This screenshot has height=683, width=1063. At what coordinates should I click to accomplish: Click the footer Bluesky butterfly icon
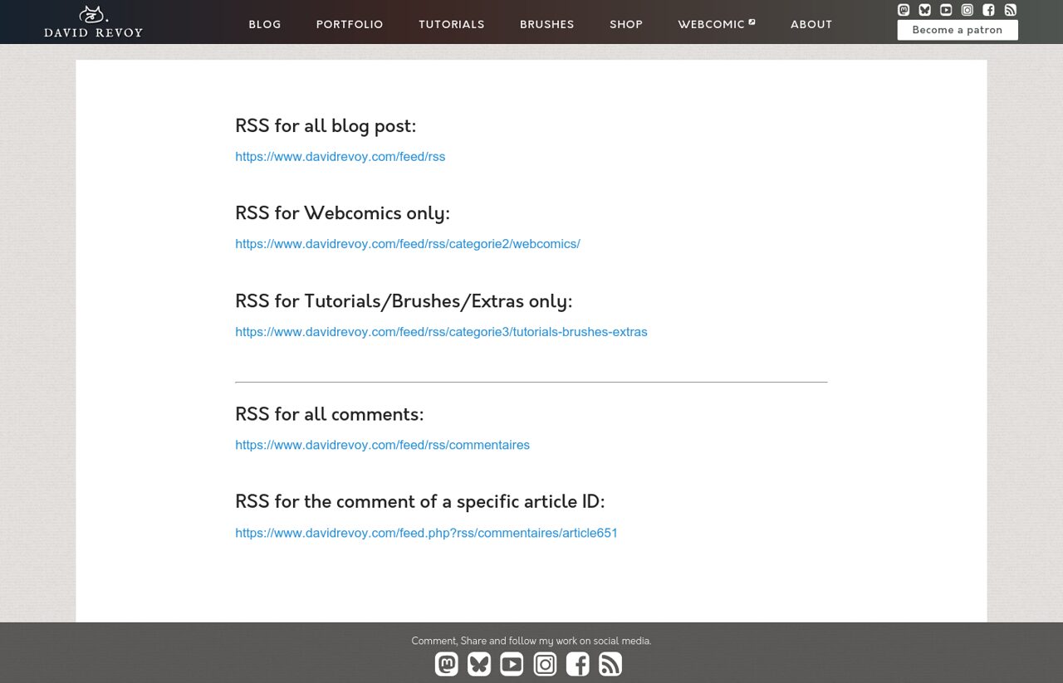tap(479, 664)
